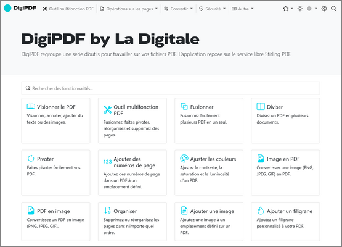Click the magnifier icon inside the search field
The width and height of the screenshot is (342, 247).
28,88
